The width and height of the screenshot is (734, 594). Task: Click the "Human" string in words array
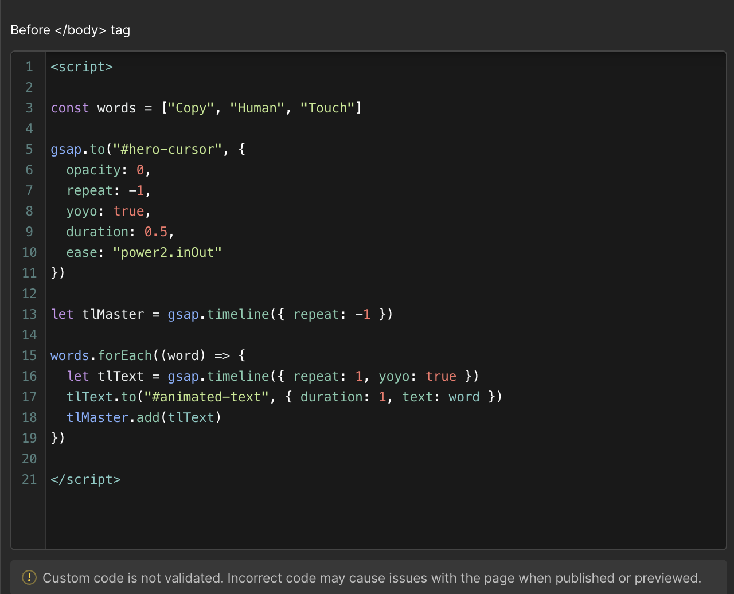pyautogui.click(x=257, y=108)
